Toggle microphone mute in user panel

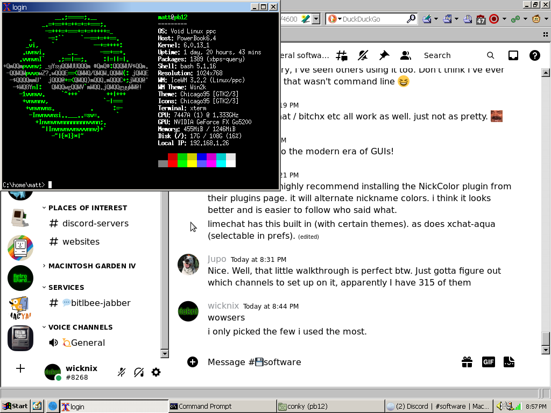122,372
